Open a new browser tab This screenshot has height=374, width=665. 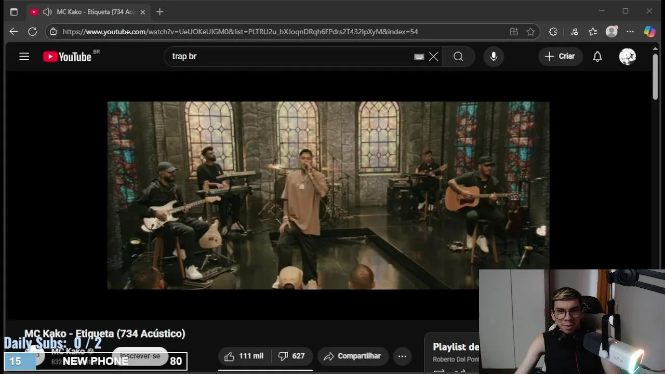(160, 11)
